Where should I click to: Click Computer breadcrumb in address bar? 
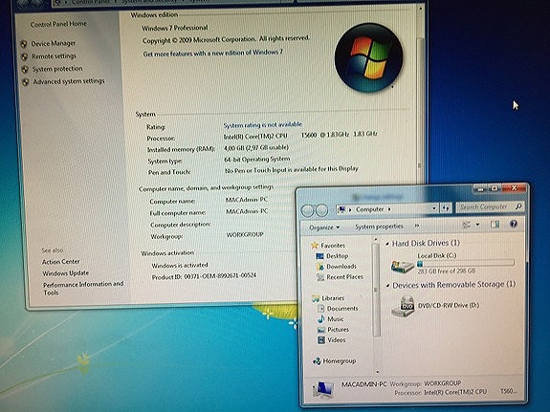click(370, 209)
